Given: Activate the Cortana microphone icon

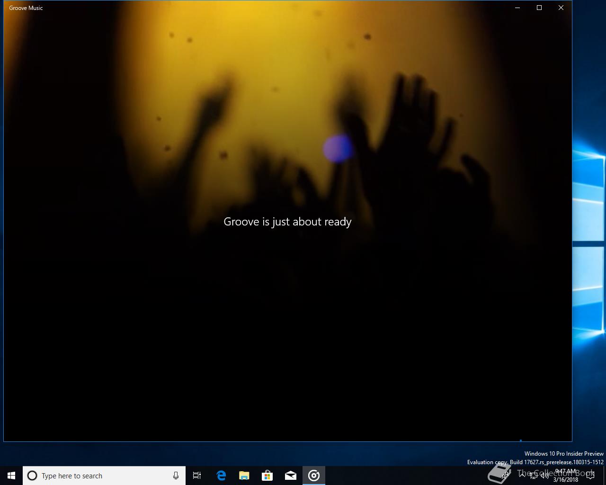Looking at the screenshot, I should [176, 476].
